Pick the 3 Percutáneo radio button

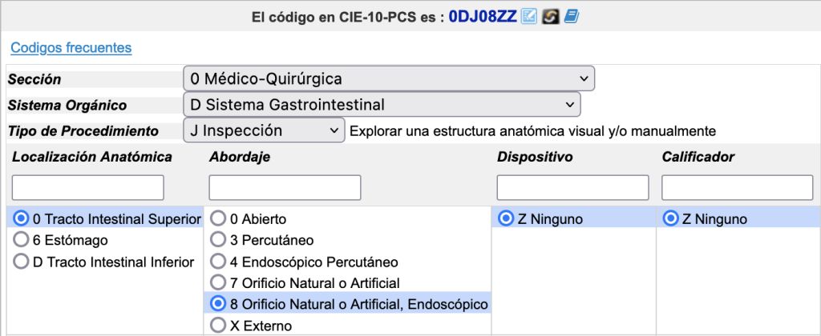pyautogui.click(x=217, y=240)
